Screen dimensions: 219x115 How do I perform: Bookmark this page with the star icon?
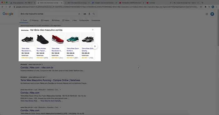[201, 7]
